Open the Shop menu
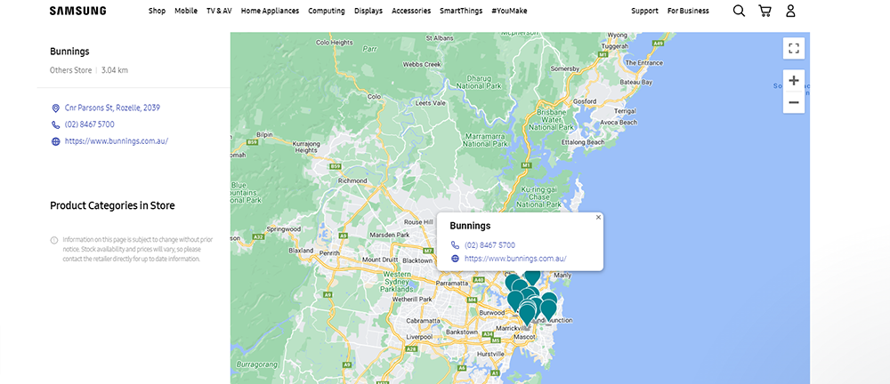The width and height of the screenshot is (890, 384). click(157, 11)
